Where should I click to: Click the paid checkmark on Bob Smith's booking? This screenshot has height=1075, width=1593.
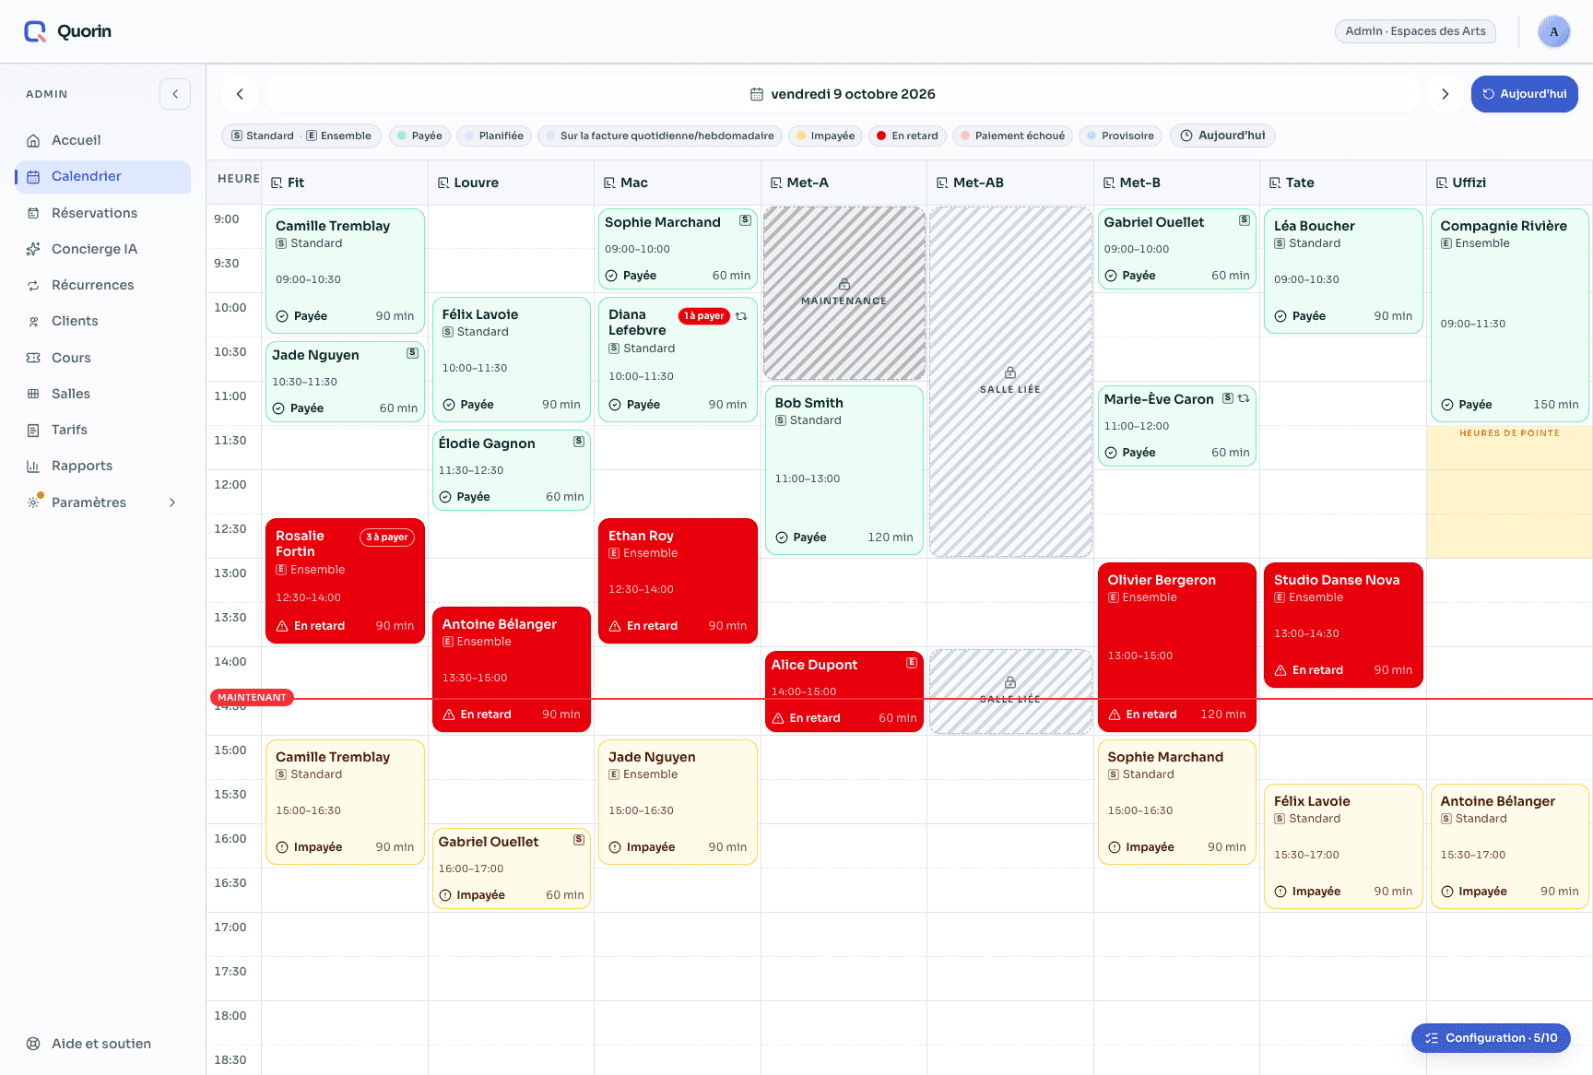pyautogui.click(x=782, y=537)
